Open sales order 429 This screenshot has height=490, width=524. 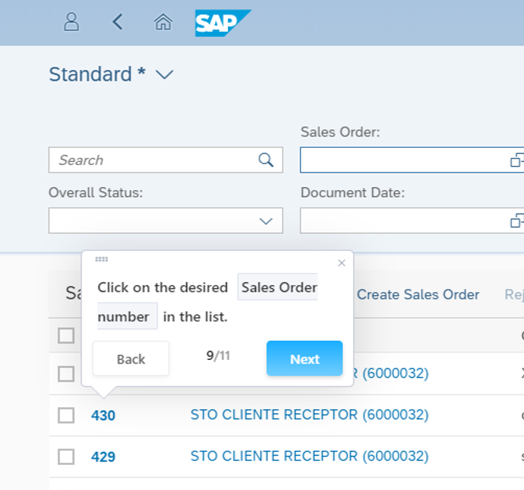coord(103,457)
